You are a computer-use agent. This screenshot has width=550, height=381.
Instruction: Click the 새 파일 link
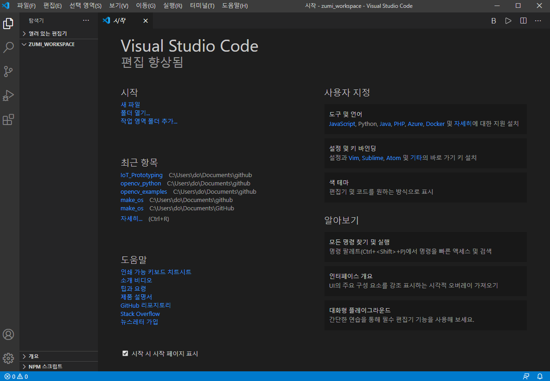click(x=130, y=105)
